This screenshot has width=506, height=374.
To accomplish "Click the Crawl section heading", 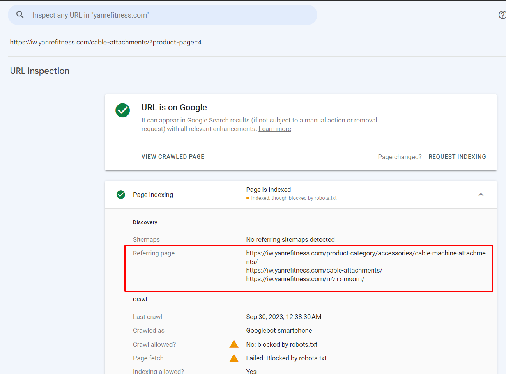I will tap(140, 300).
